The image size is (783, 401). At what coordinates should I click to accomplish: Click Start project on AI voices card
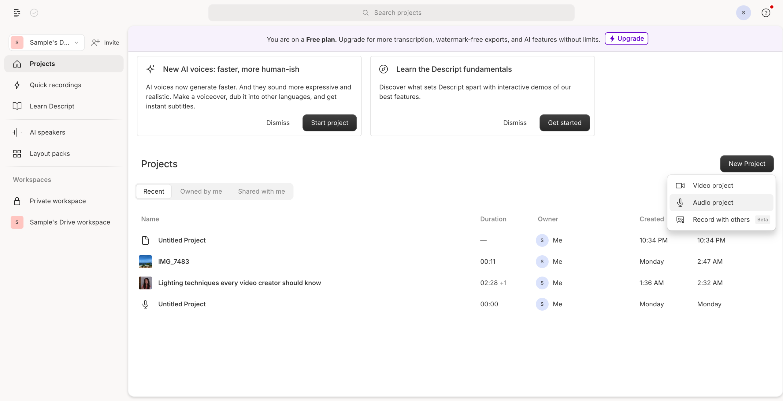[x=329, y=123]
